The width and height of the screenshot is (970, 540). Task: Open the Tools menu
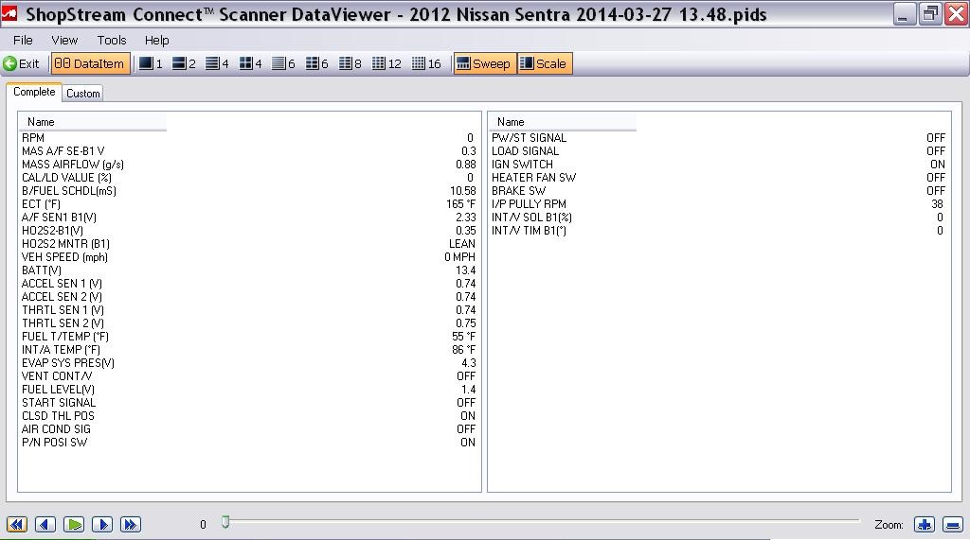coord(112,40)
